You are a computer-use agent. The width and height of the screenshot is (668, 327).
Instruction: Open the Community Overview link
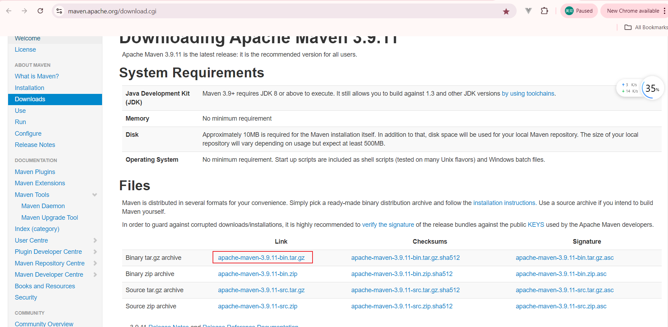(44, 324)
